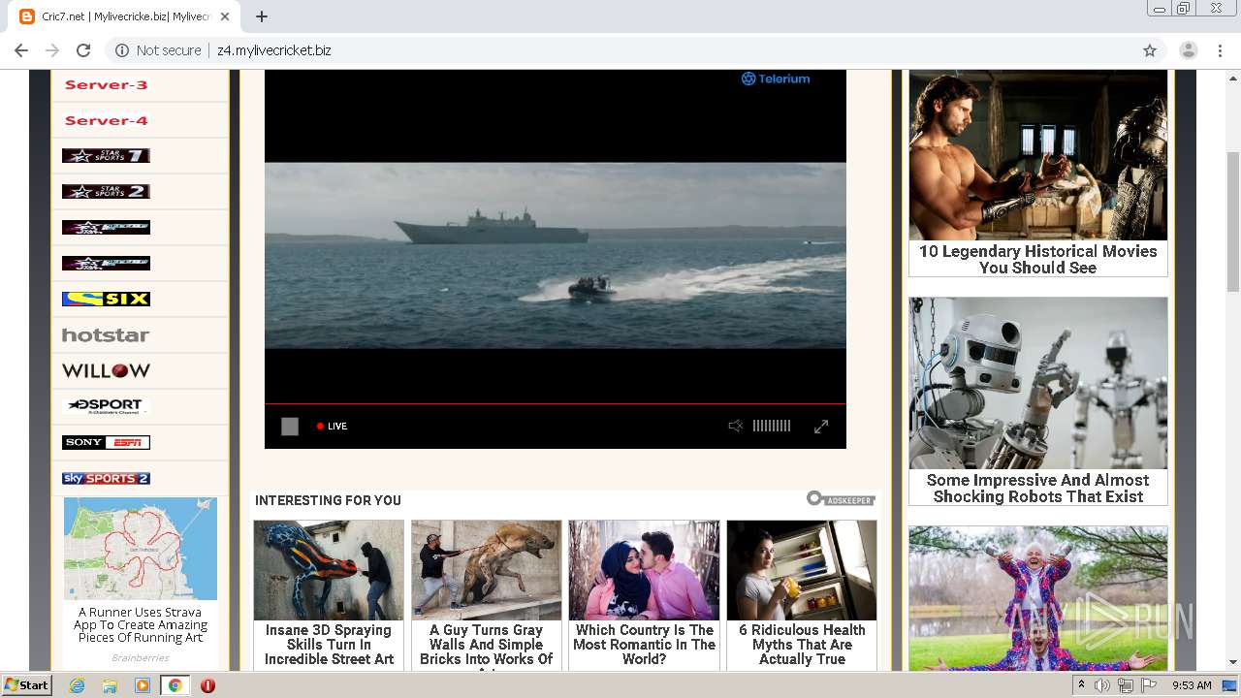Open the Insane 3D Spraying Skills article
The width and height of the screenshot is (1241, 698).
click(329, 645)
